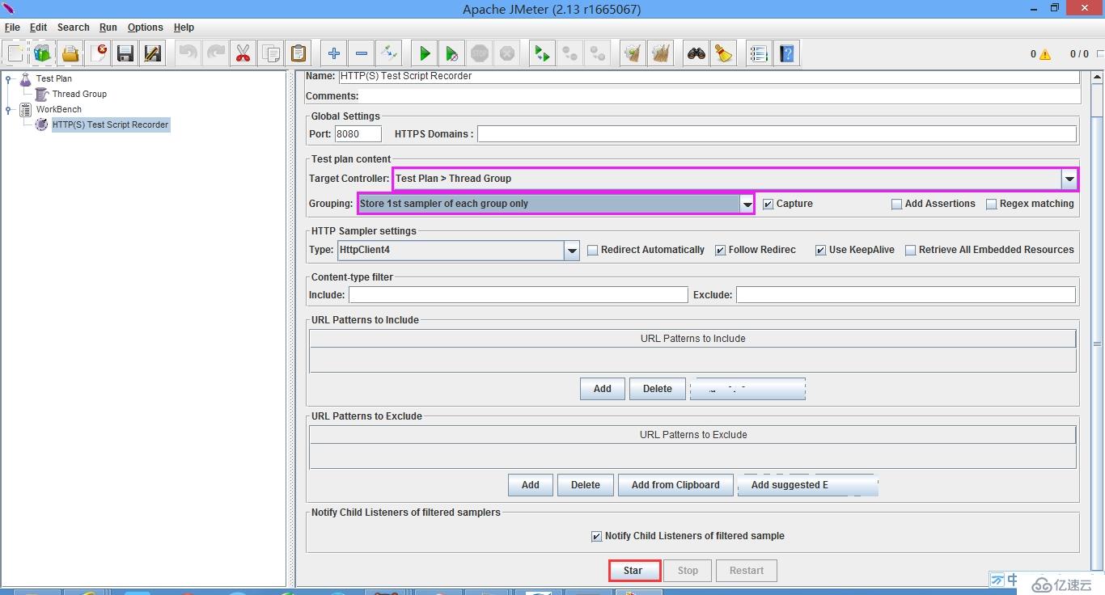Enable Retrieve All Embedded Resources checkbox
Screen dimensions: 1105x595
[910, 250]
